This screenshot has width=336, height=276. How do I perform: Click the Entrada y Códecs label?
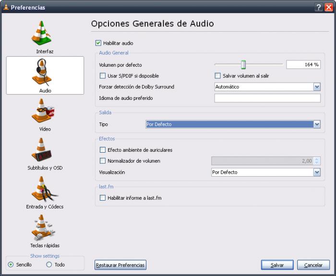pos(45,206)
